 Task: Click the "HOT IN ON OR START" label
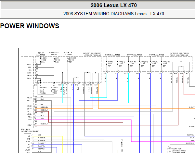[x=68, y=54]
